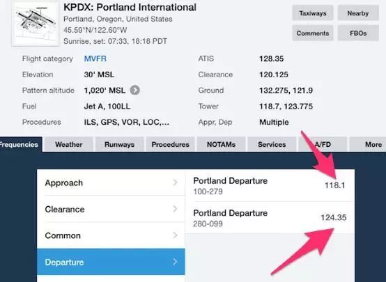Expand the Common frequencies chevron
Image resolution: width=386 pixels, height=282 pixels.
point(175,235)
